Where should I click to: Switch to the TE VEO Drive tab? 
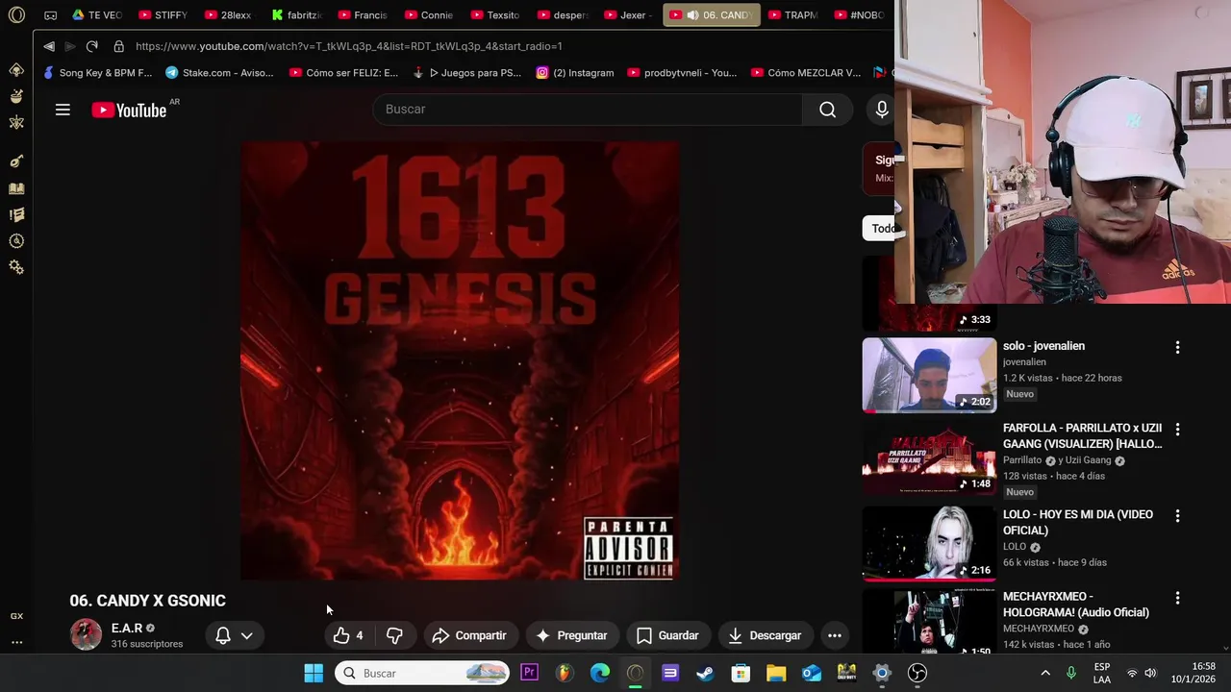pyautogui.click(x=96, y=15)
